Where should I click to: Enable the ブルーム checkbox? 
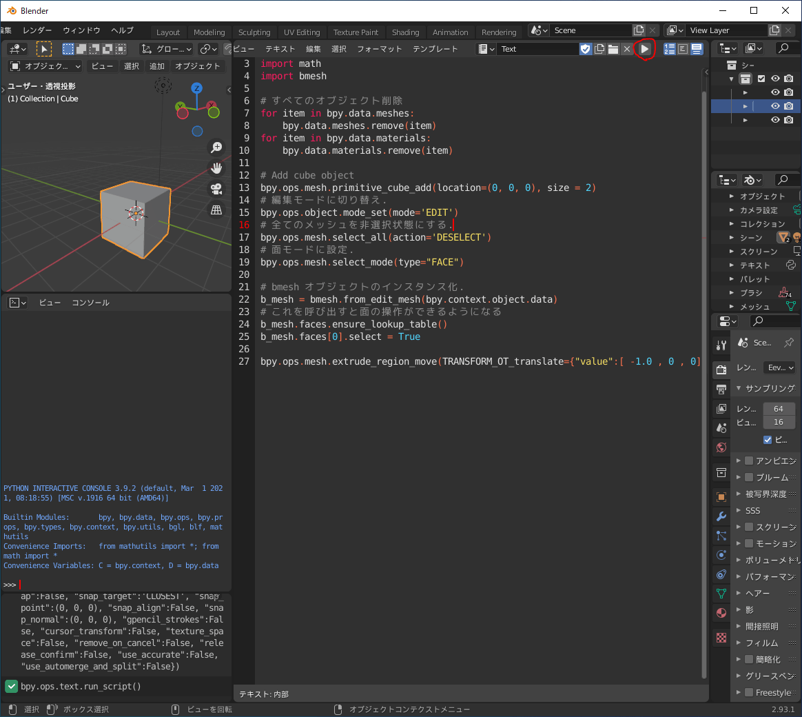pos(749,478)
